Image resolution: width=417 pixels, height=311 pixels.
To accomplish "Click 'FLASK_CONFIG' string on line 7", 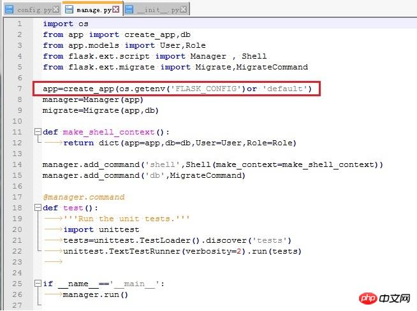I will (x=206, y=89).
